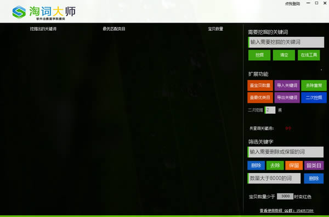Select the 二次挖掘 depth number field
The width and height of the screenshot is (329, 217).
(270, 110)
